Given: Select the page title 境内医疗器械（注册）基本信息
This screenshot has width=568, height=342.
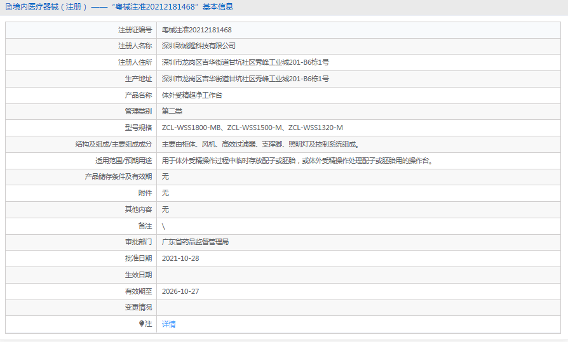Looking at the screenshot, I should coord(123,7).
